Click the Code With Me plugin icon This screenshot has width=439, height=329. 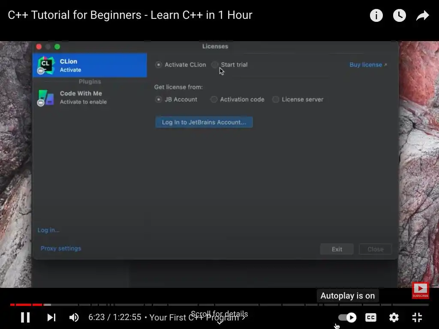[45, 98]
